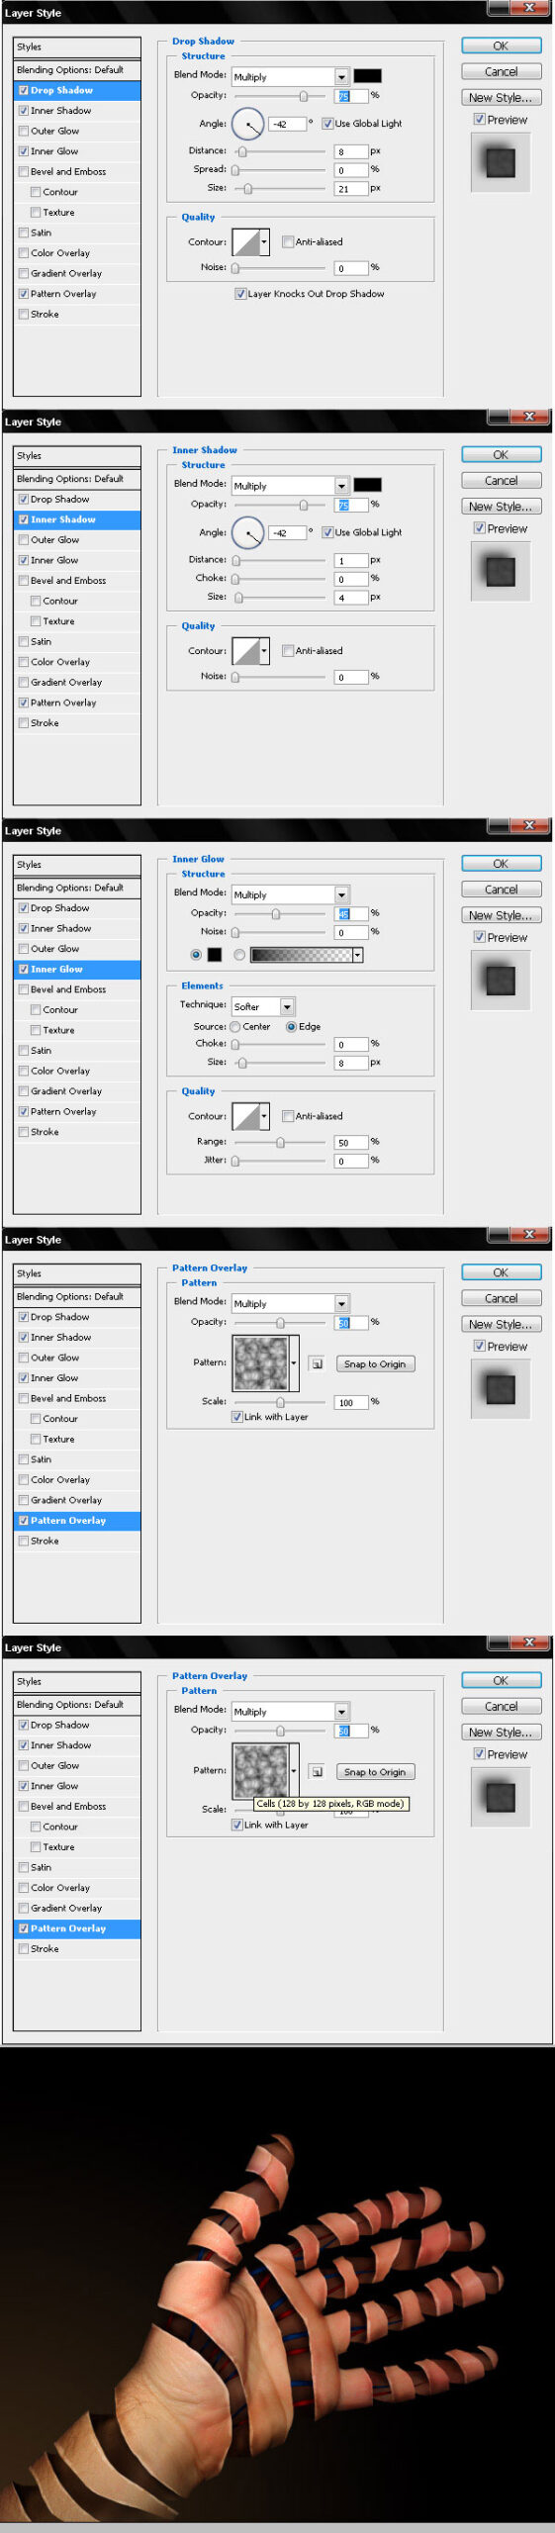555x2533 pixels.
Task: Toggle Preview checkbox in Drop Shadow dialog
Action: tap(479, 120)
